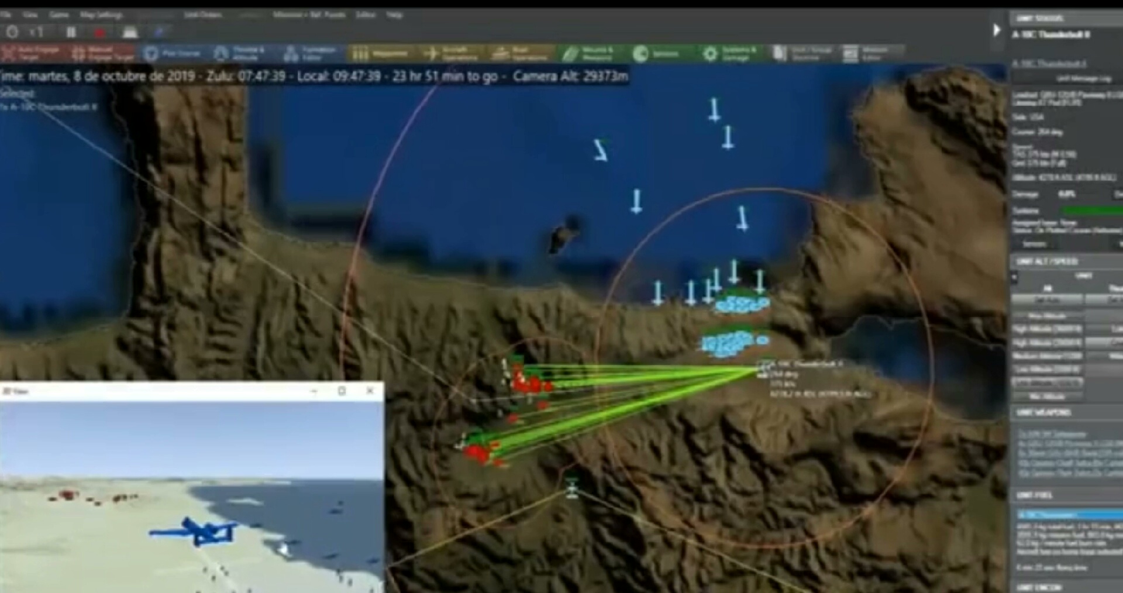Open the Help menu
The width and height of the screenshot is (1123, 593).
pyautogui.click(x=394, y=15)
